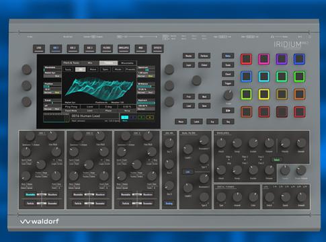The image size is (326, 242).
Task: Click the 0016 Human Lead patch name
Action: (x=86, y=116)
